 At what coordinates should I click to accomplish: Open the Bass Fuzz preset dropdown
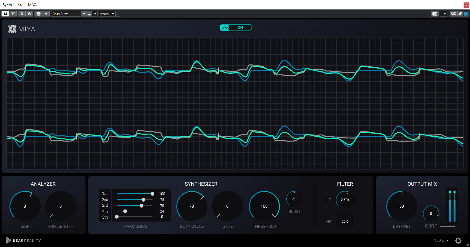[x=95, y=14]
